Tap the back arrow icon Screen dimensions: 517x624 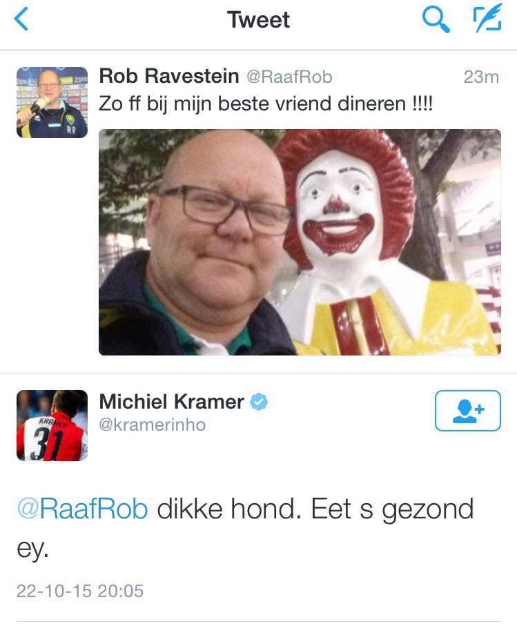(21, 19)
